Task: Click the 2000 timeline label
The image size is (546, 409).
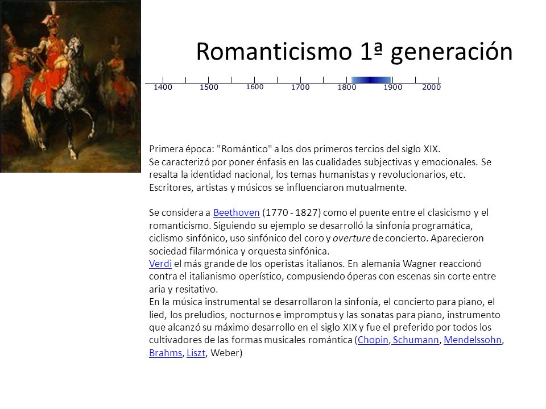Action: point(432,87)
